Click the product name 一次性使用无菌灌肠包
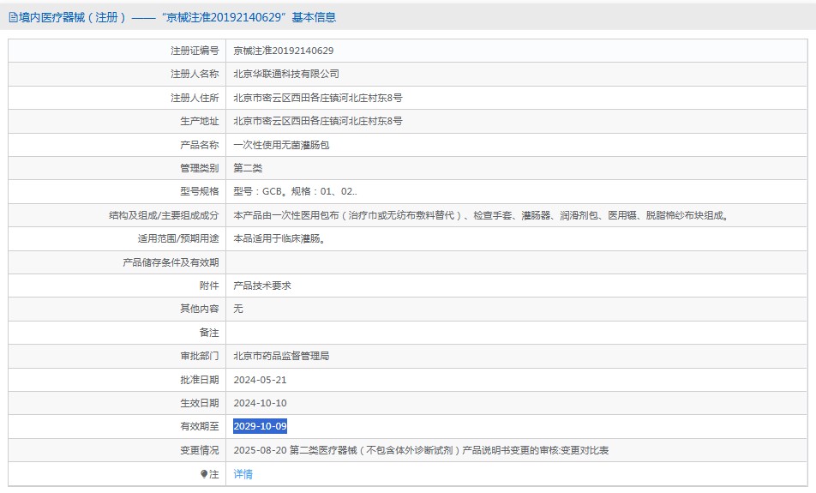Image resolution: width=816 pixels, height=493 pixels. 280,145
